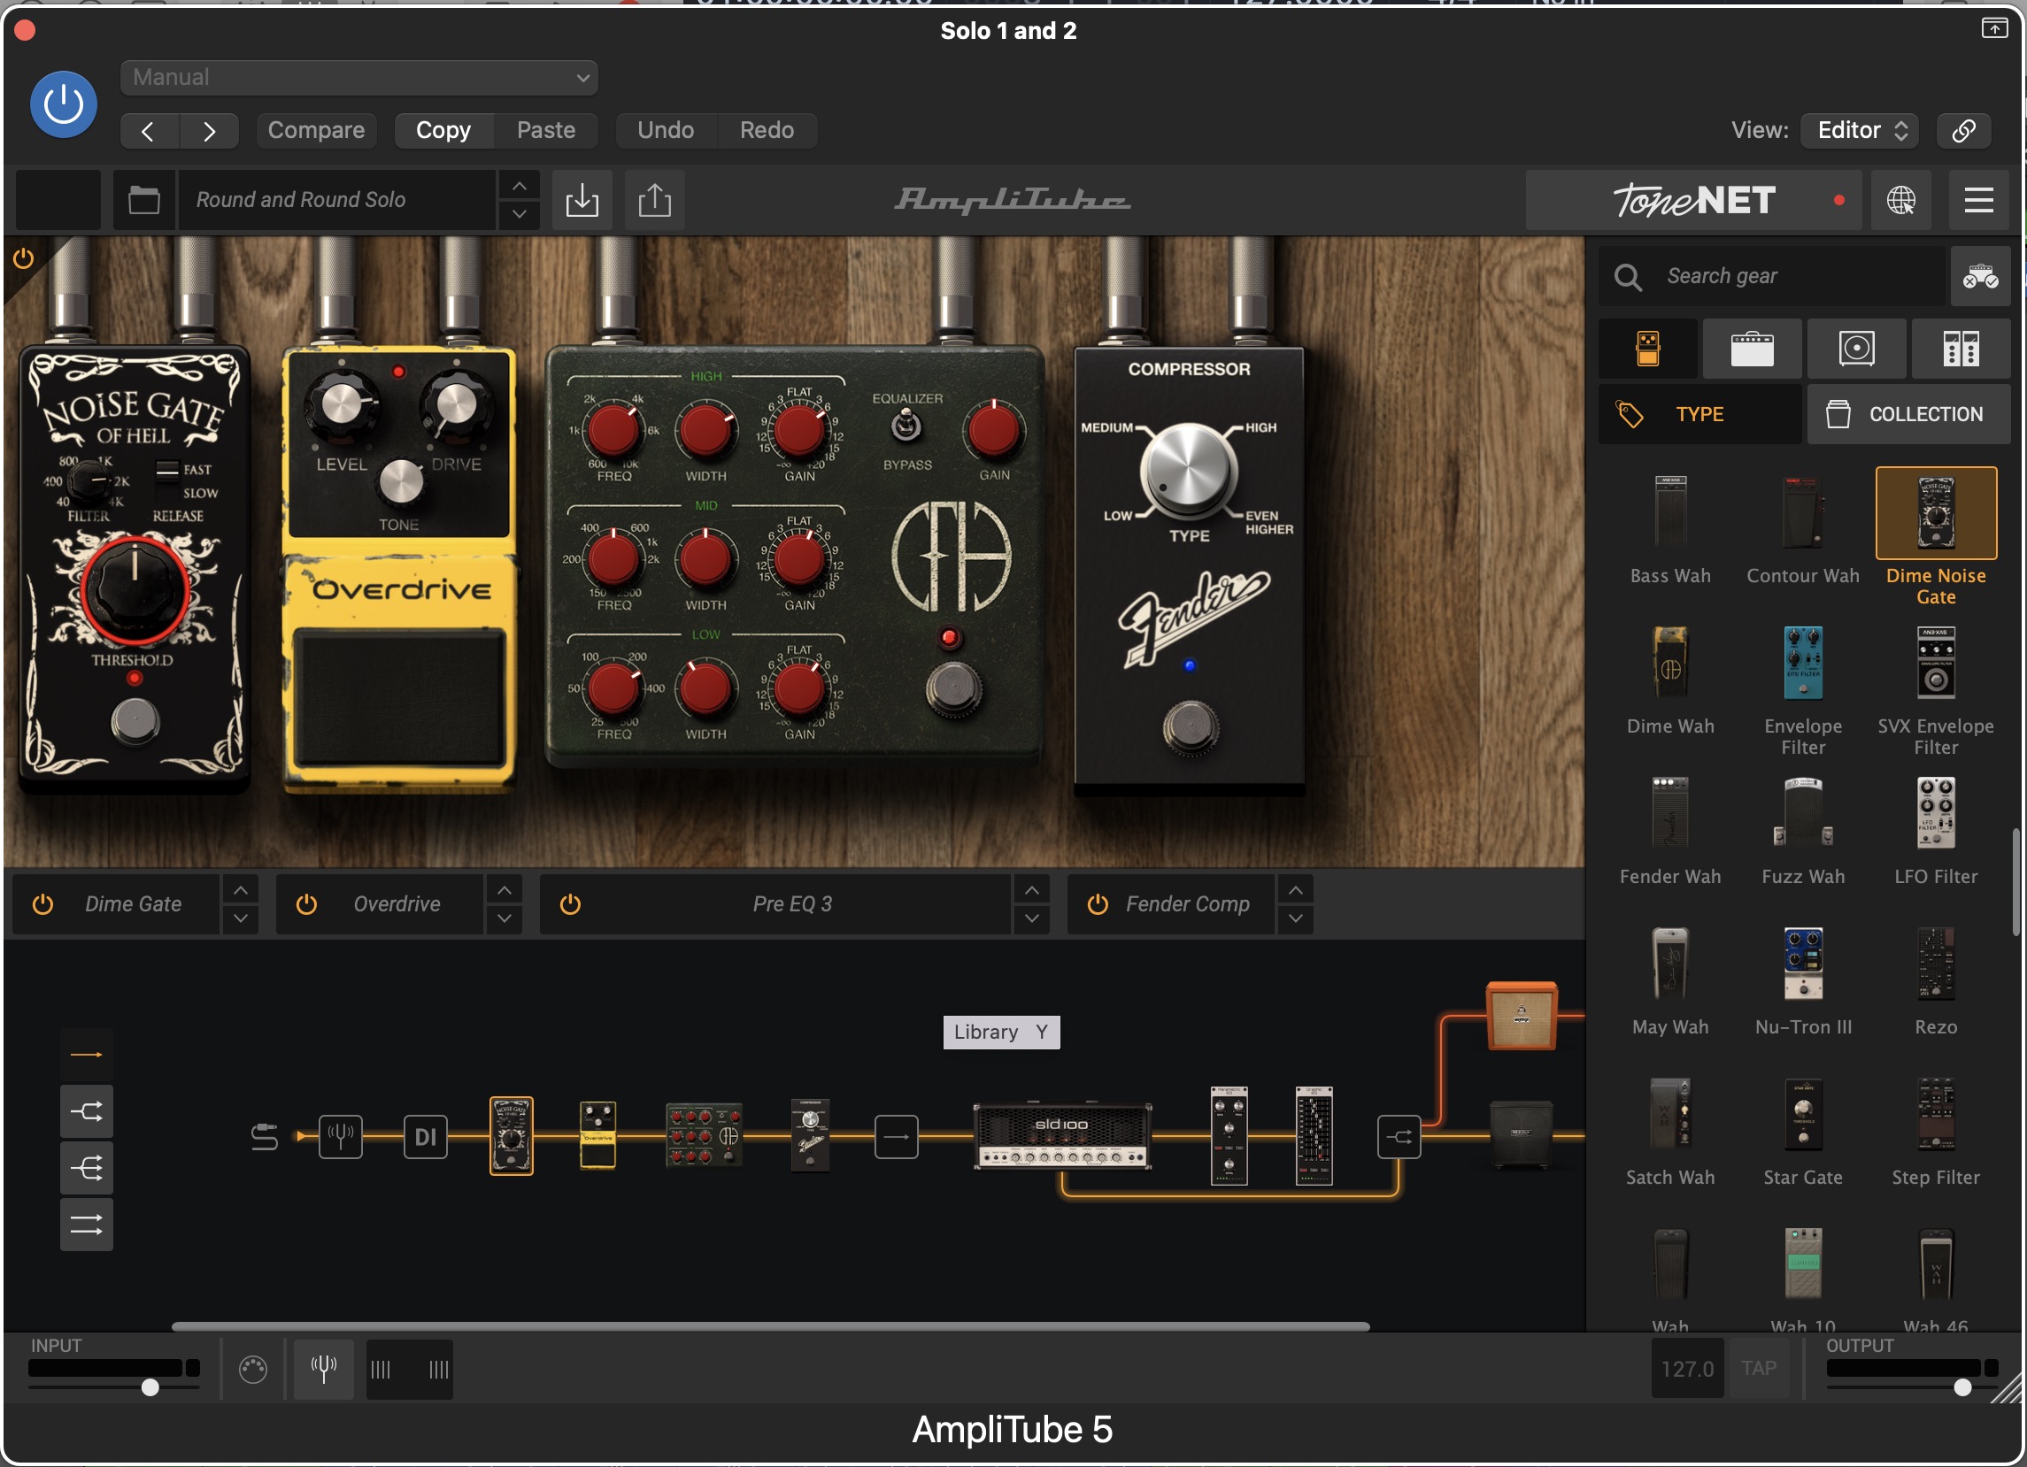
Task: Click the save preset download icon
Action: pyautogui.click(x=582, y=200)
